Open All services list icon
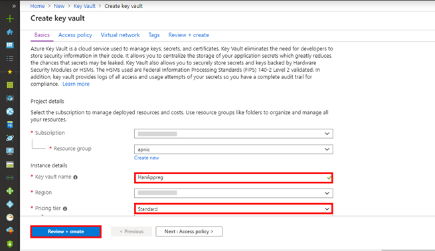Image resolution: width=435 pixels, height=251 pixels. [10, 58]
